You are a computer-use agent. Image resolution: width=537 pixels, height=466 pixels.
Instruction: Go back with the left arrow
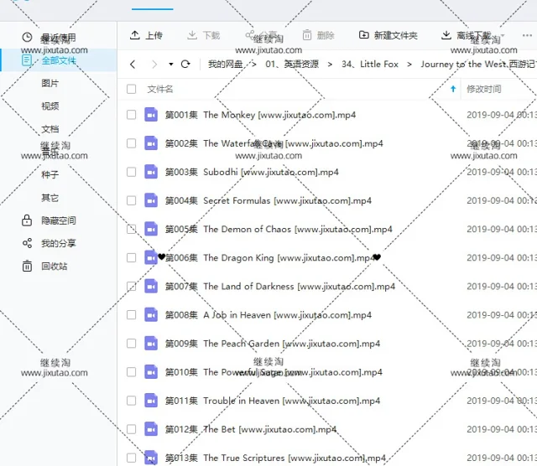click(133, 64)
